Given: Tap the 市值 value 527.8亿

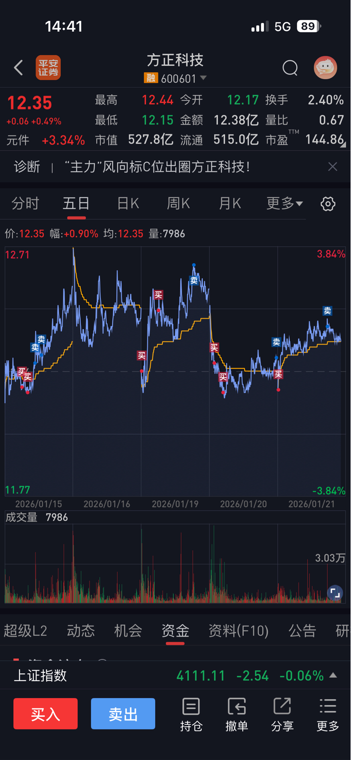Looking at the screenshot, I should (x=150, y=140).
